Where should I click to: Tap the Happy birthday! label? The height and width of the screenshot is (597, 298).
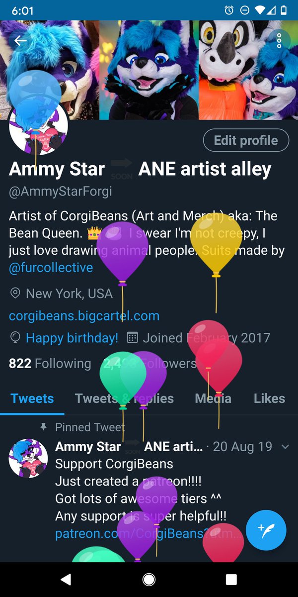click(72, 338)
